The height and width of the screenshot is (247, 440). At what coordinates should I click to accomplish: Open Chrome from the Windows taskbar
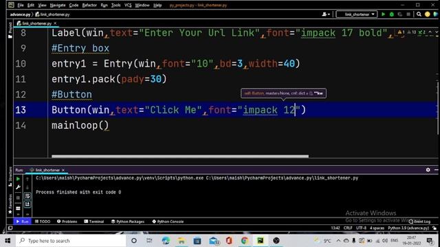tap(245, 241)
